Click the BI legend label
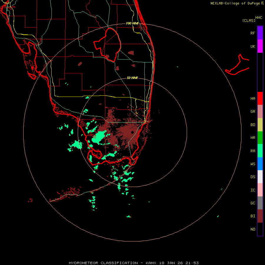The height and width of the screenshot is (265, 265). (x=253, y=216)
